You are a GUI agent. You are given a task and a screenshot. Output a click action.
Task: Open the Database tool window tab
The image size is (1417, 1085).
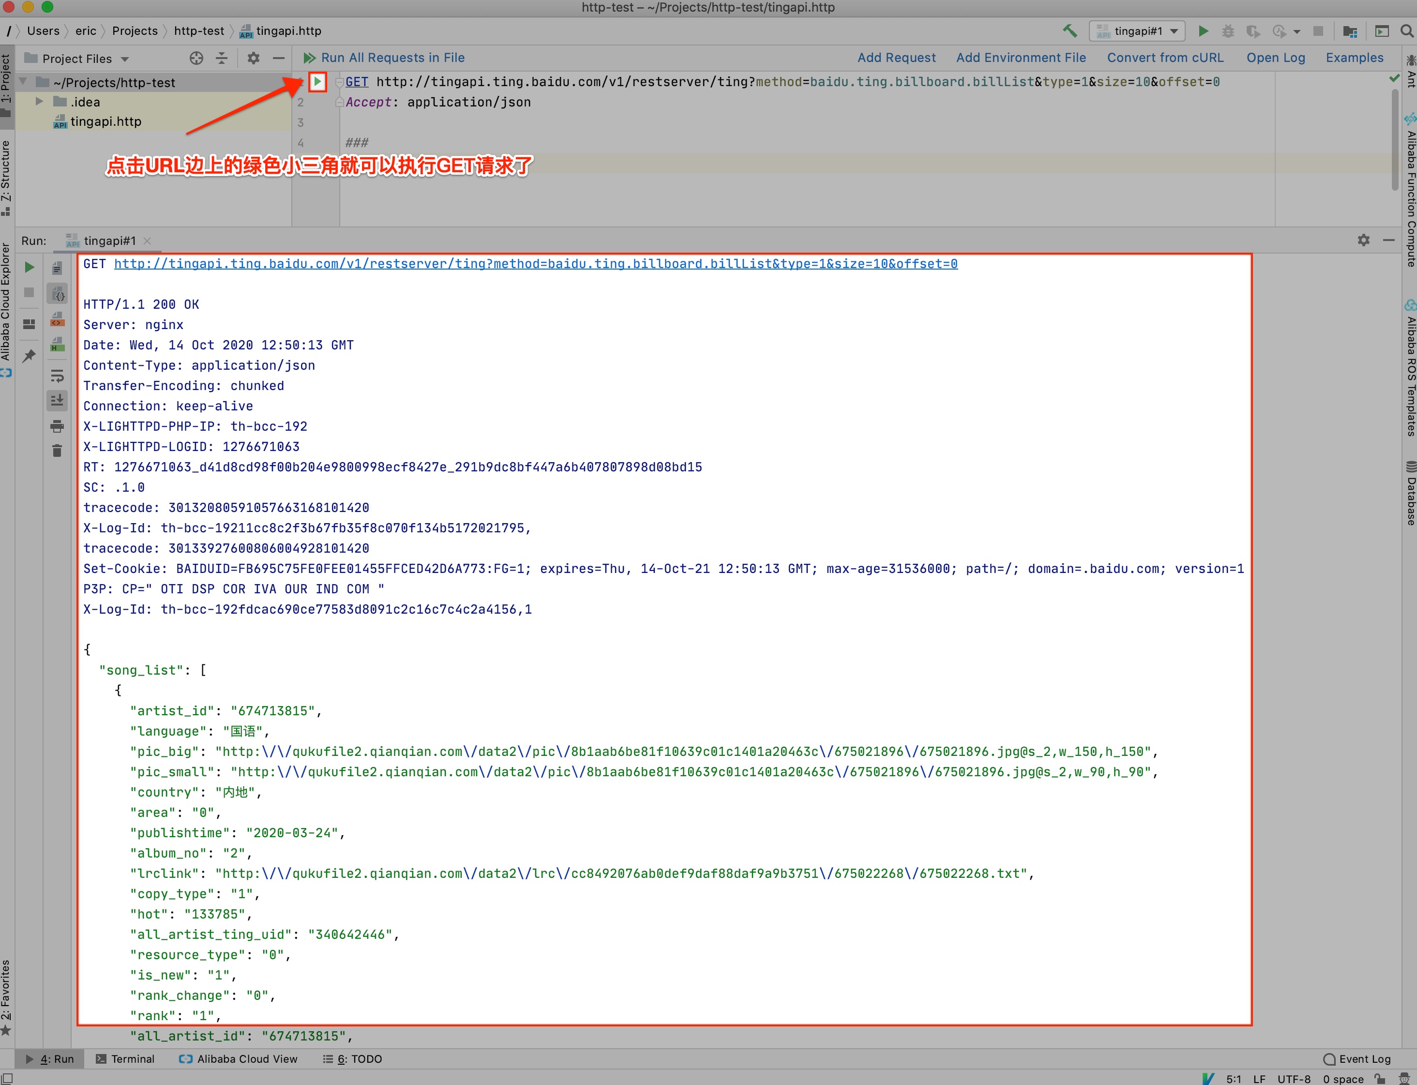1411,493
